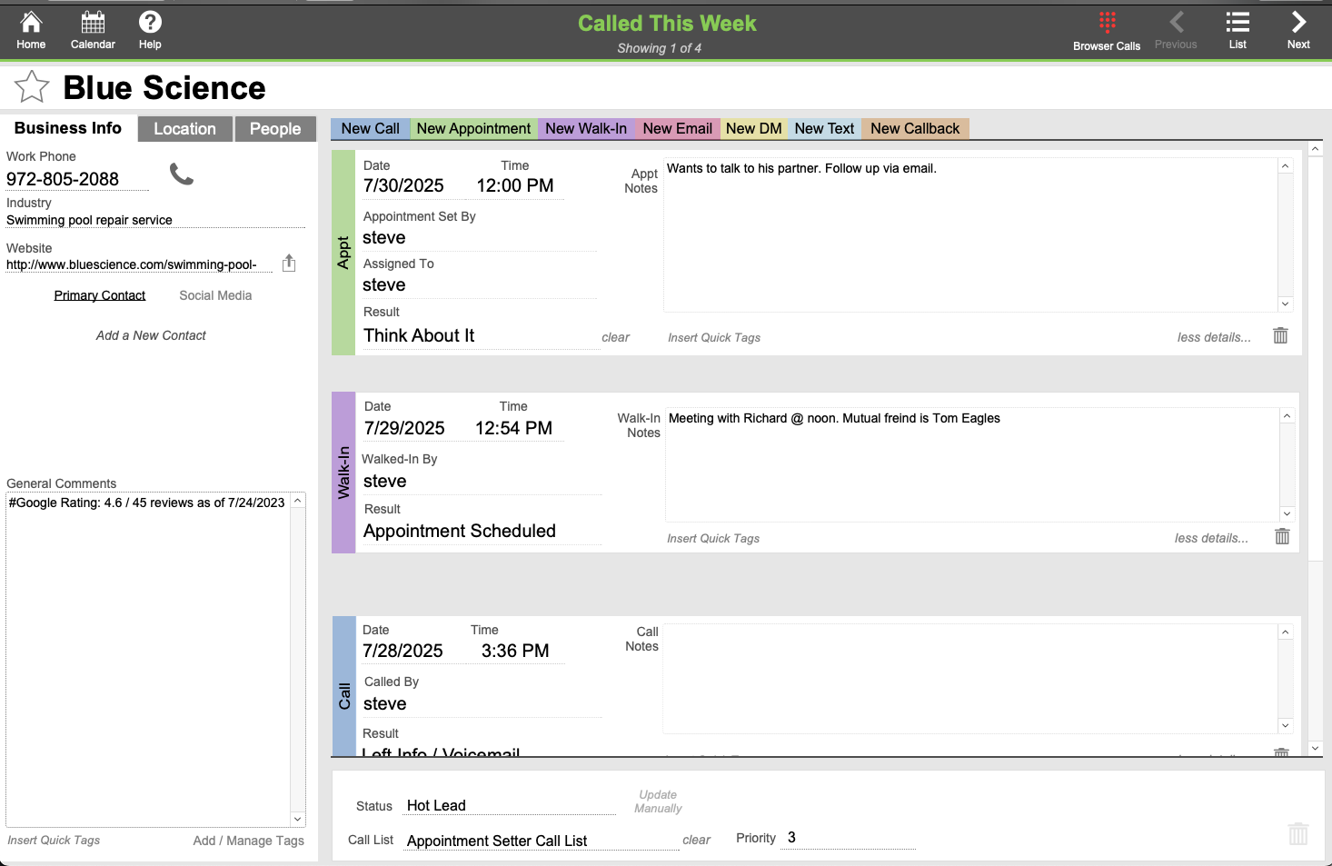1332x866 pixels.
Task: Click into General Comments text area
Action: (x=149, y=660)
